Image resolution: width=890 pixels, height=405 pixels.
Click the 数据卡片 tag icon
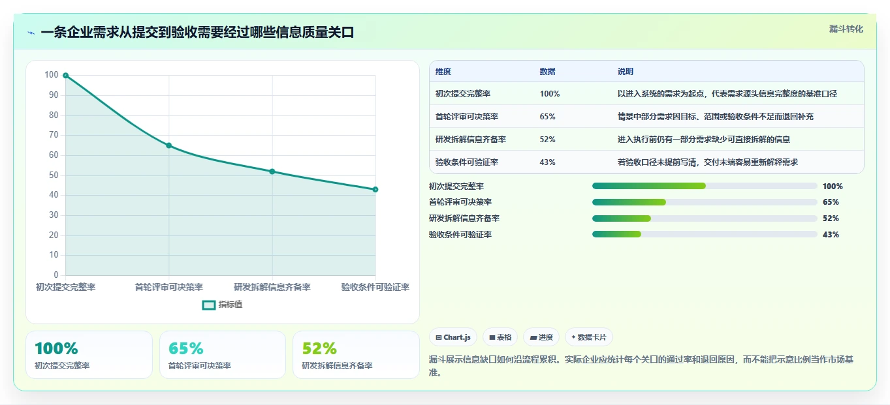tap(573, 338)
